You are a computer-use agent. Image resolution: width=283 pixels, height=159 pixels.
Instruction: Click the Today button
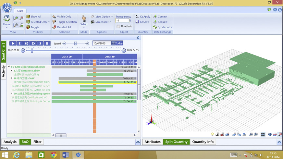click(x=119, y=43)
